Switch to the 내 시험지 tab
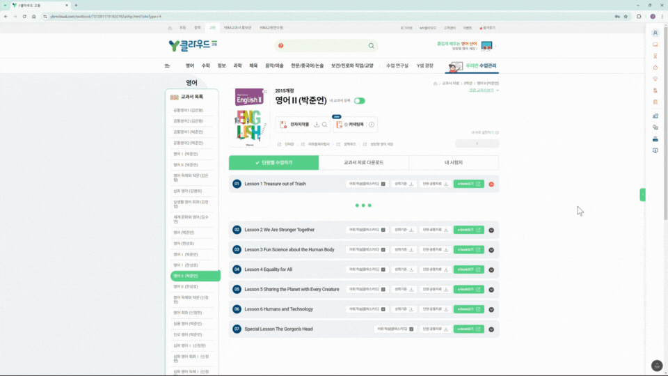Screen dimensions: 668x376 (454, 162)
